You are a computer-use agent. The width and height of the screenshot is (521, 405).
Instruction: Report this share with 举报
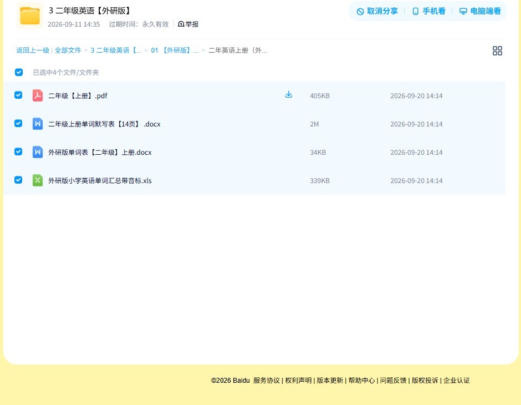tap(188, 24)
